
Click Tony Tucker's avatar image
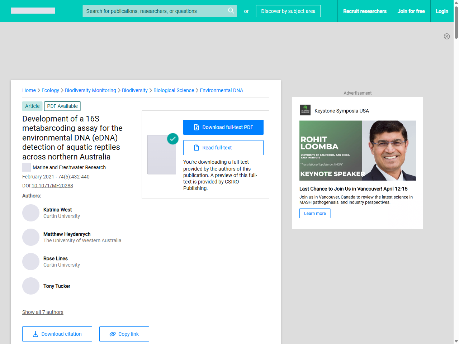[31, 286]
